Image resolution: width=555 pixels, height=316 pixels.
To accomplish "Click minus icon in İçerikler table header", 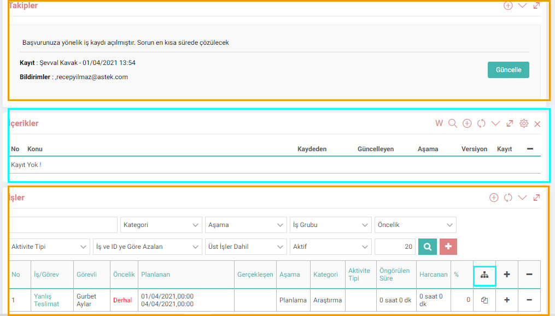I will tap(530, 149).
